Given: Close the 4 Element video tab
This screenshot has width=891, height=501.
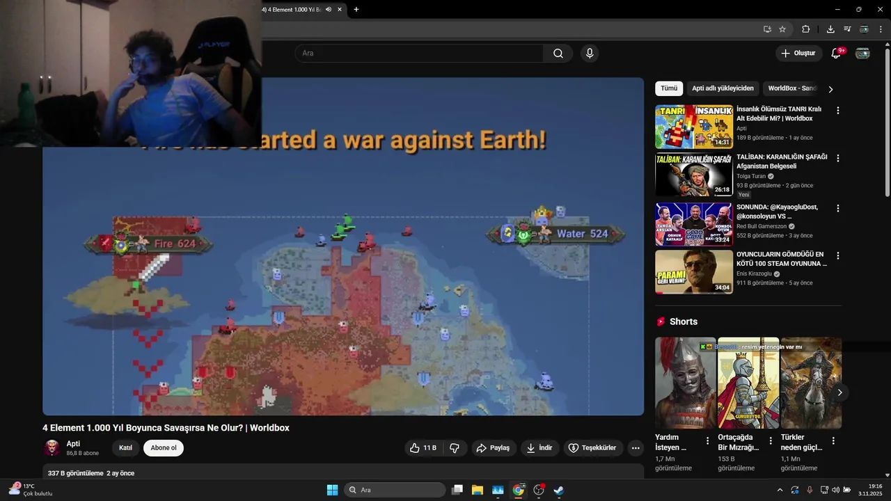Looking at the screenshot, I should click(x=340, y=10).
